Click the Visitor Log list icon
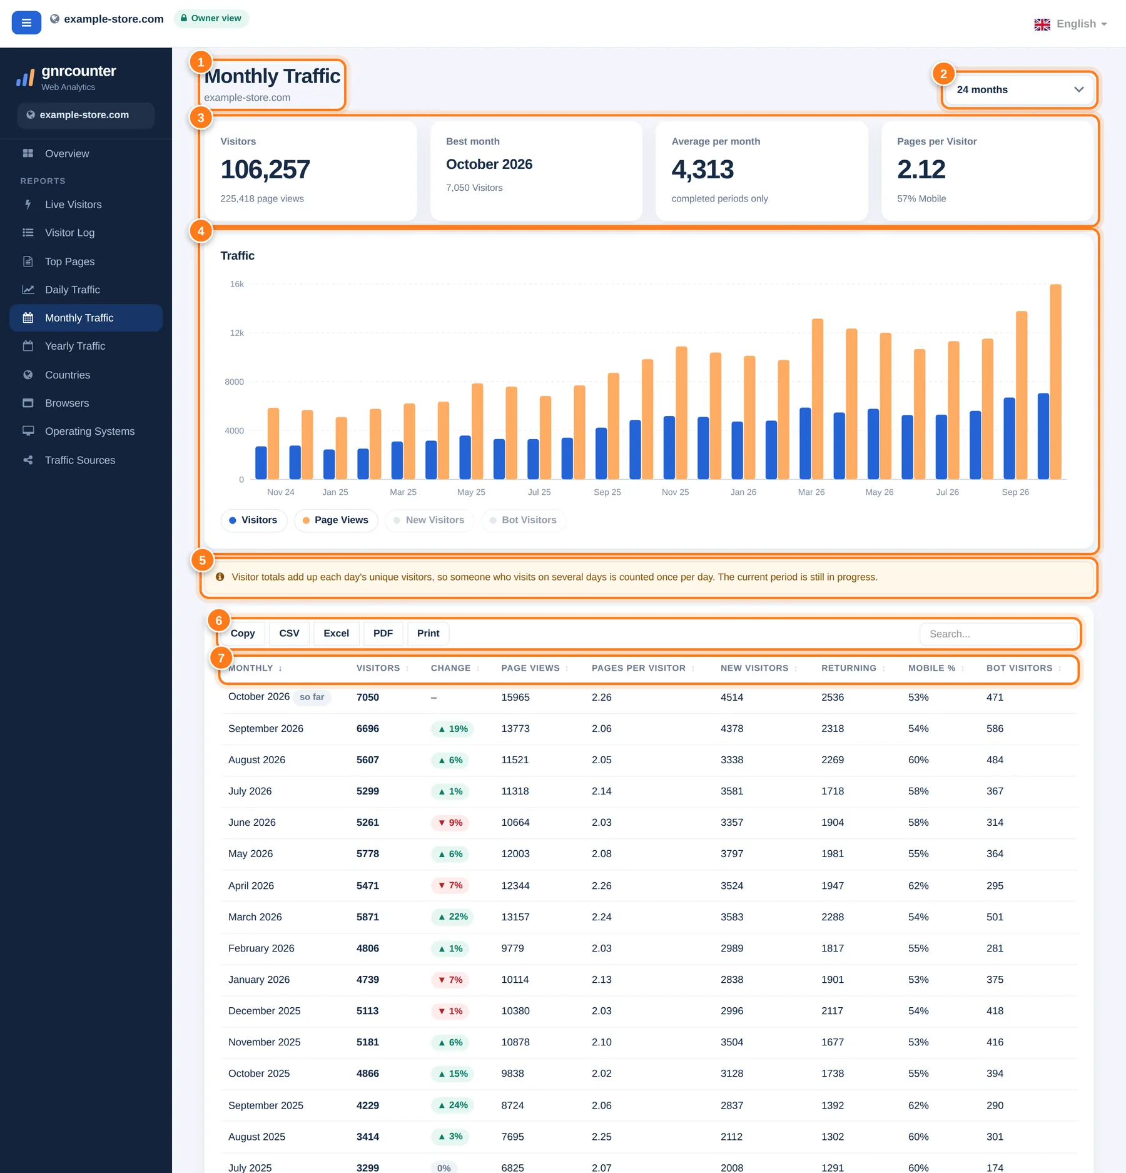The height and width of the screenshot is (1173, 1126). 28,233
